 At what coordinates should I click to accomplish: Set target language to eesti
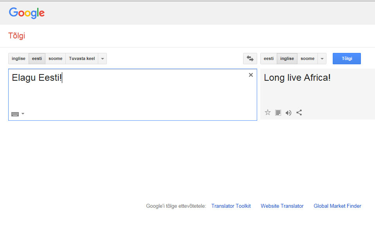[x=269, y=58]
